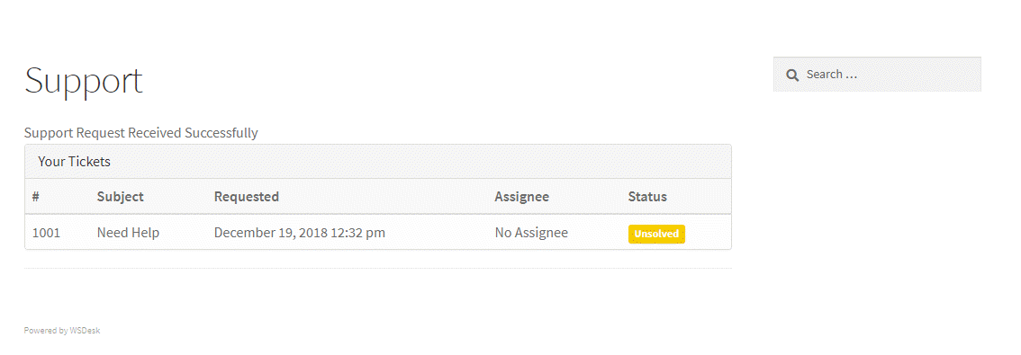This screenshot has height=355, width=1021.
Task: Click the search magnifier icon
Action: click(791, 75)
